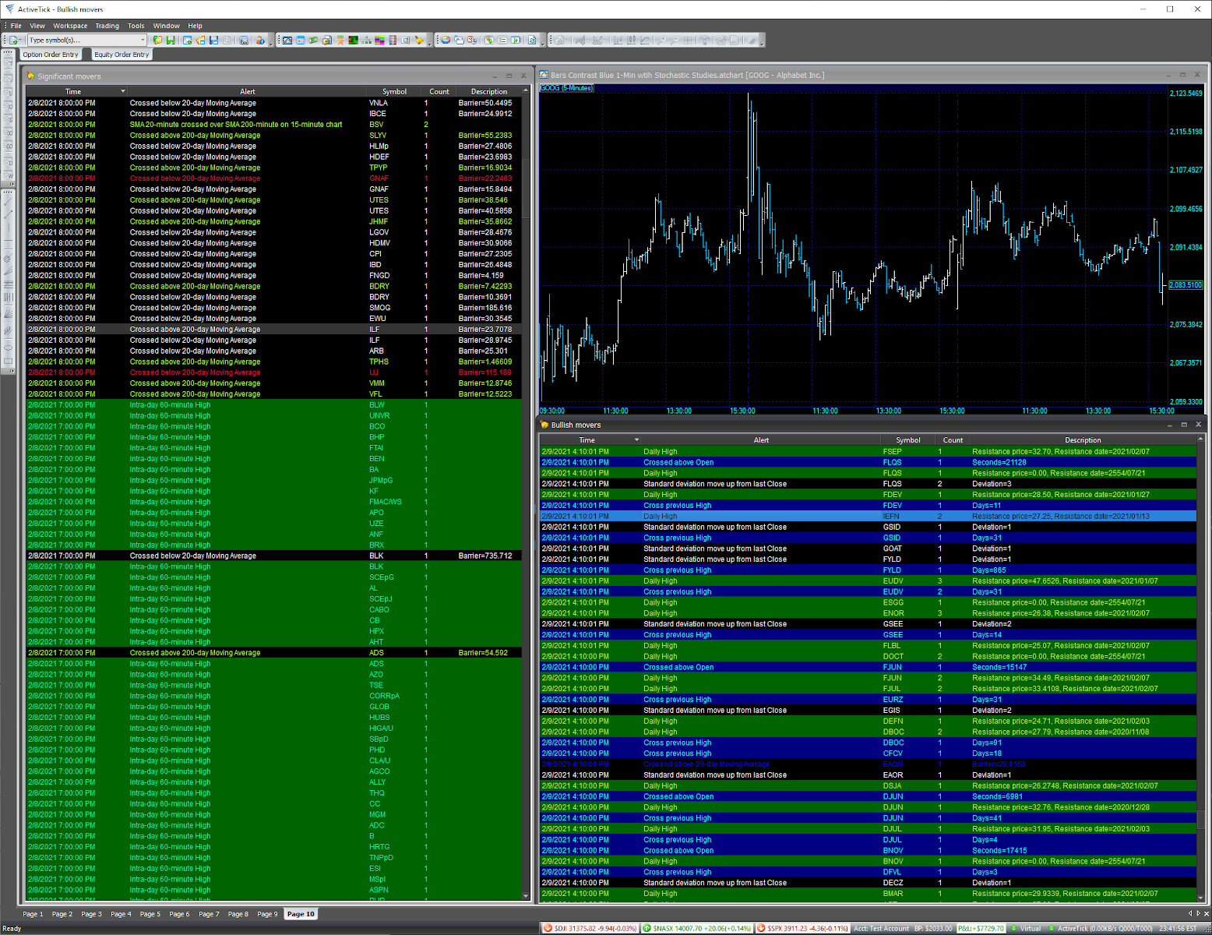Image resolution: width=1212 pixels, height=935 pixels.
Task: Open the Trading menu
Action: [107, 26]
